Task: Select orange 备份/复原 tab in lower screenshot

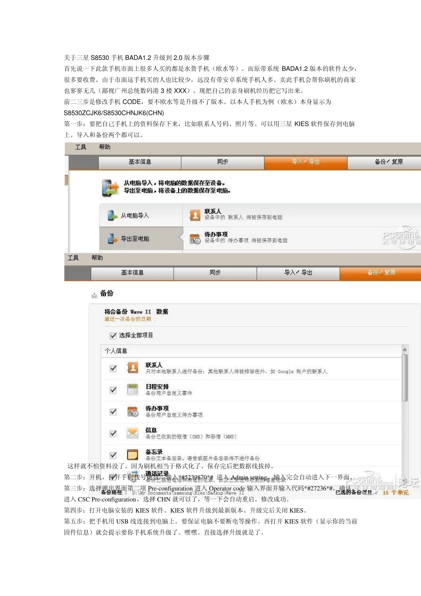Action: click(x=381, y=273)
